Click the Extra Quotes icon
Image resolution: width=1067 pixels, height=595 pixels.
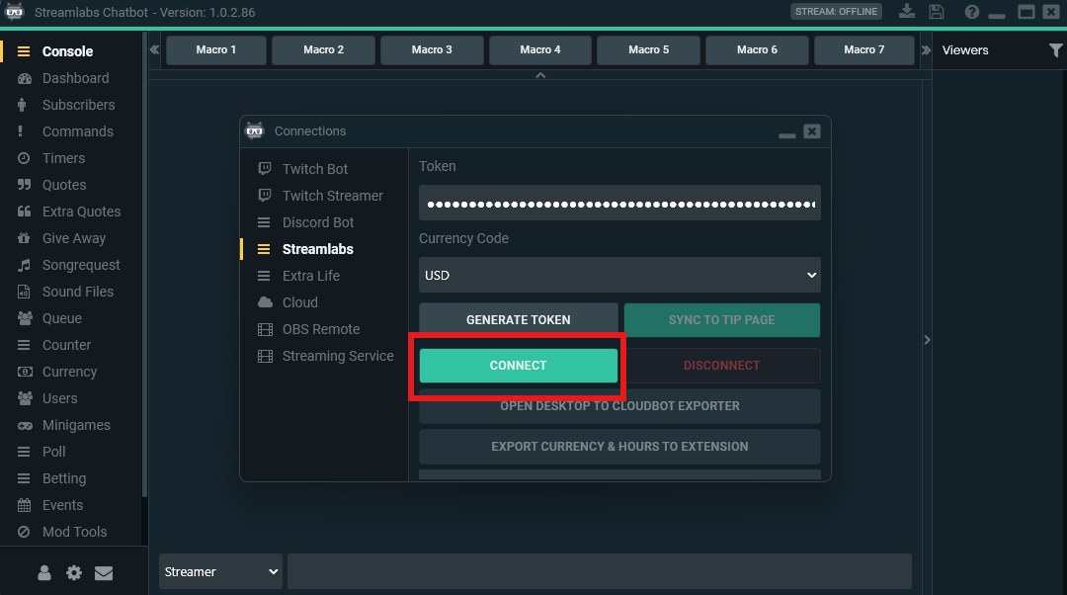(x=24, y=212)
